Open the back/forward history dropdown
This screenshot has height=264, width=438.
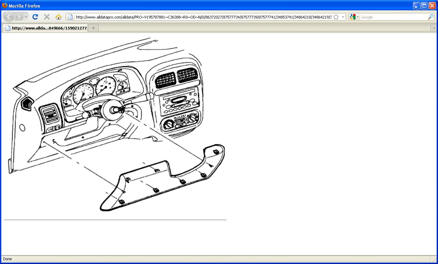point(26,17)
